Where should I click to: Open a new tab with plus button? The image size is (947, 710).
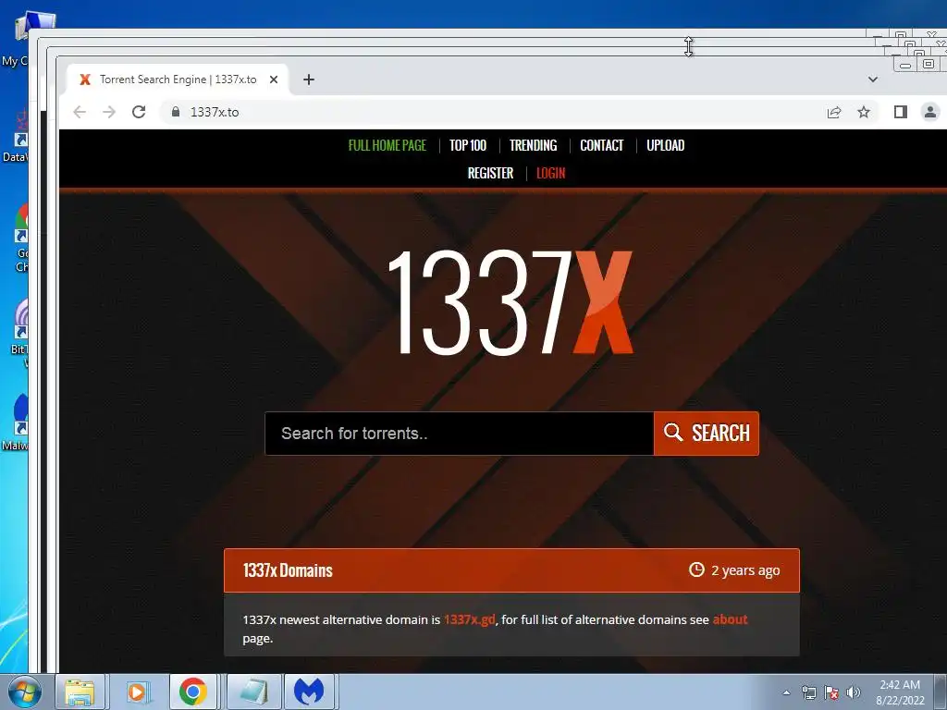(x=309, y=80)
